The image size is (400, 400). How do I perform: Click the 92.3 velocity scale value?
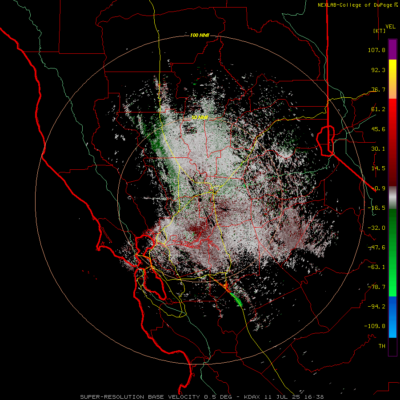[378, 70]
